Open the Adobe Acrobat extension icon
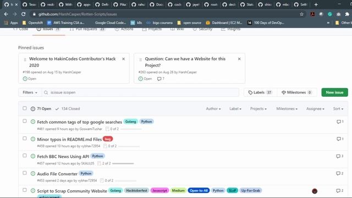Screen dimensions: 352x198 point(312,14)
